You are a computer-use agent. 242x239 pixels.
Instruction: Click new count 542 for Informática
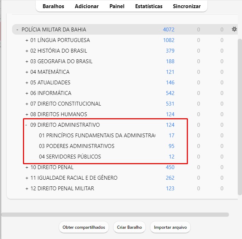click(x=170, y=93)
